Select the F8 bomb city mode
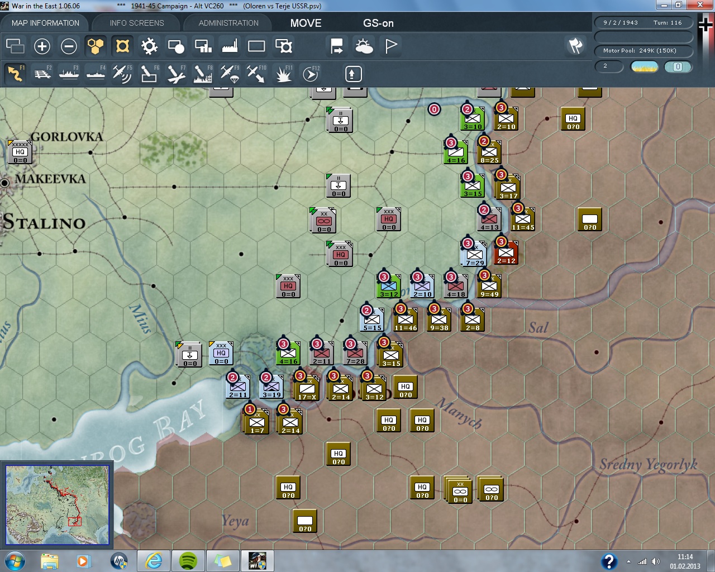Viewport: 715px width, 572px height. pos(203,74)
